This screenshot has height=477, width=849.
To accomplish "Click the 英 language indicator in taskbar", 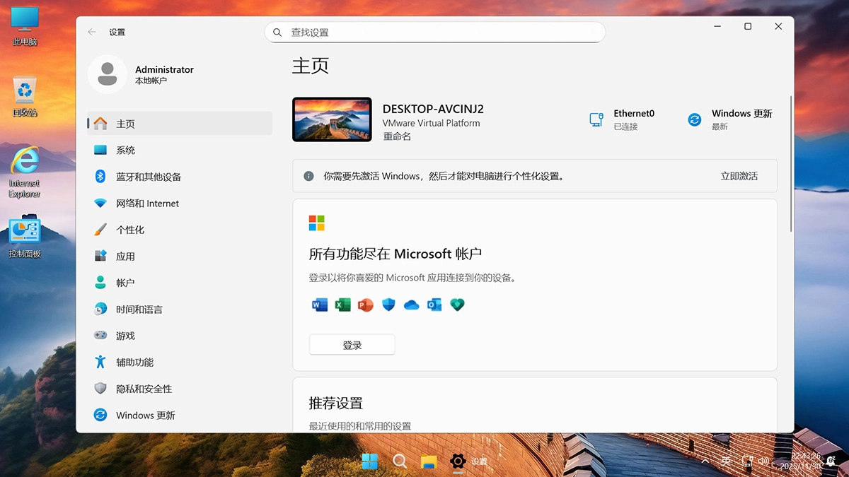I will [x=726, y=459].
